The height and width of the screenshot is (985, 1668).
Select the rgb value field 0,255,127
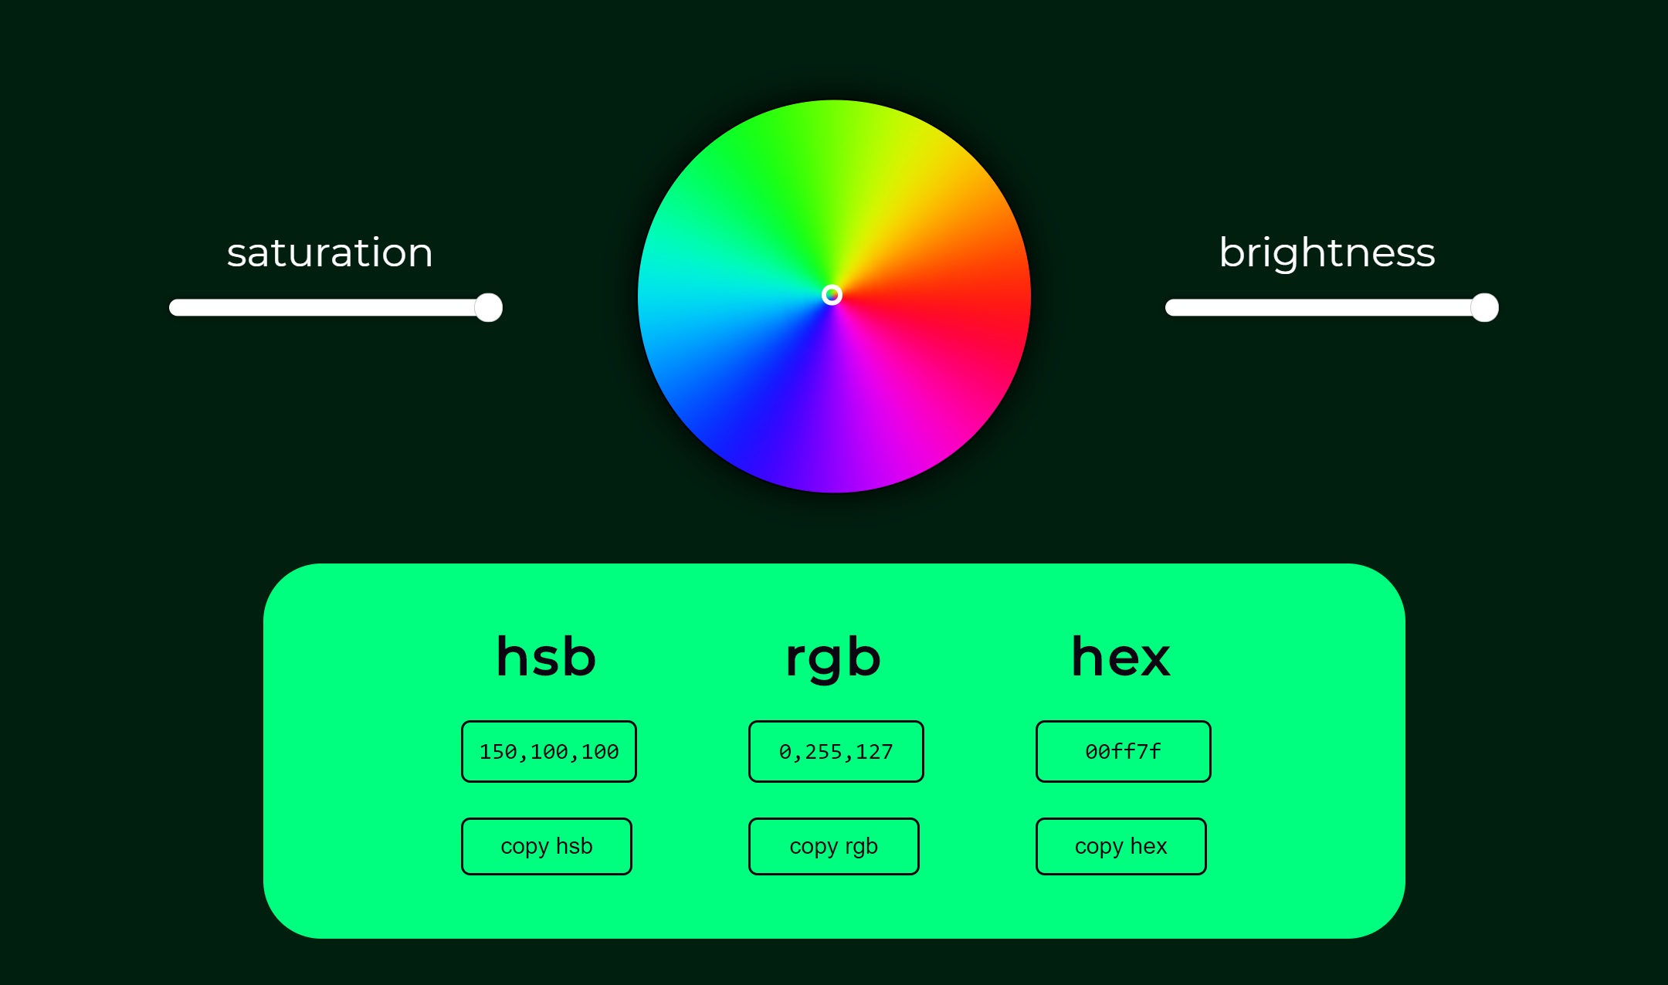click(x=836, y=751)
